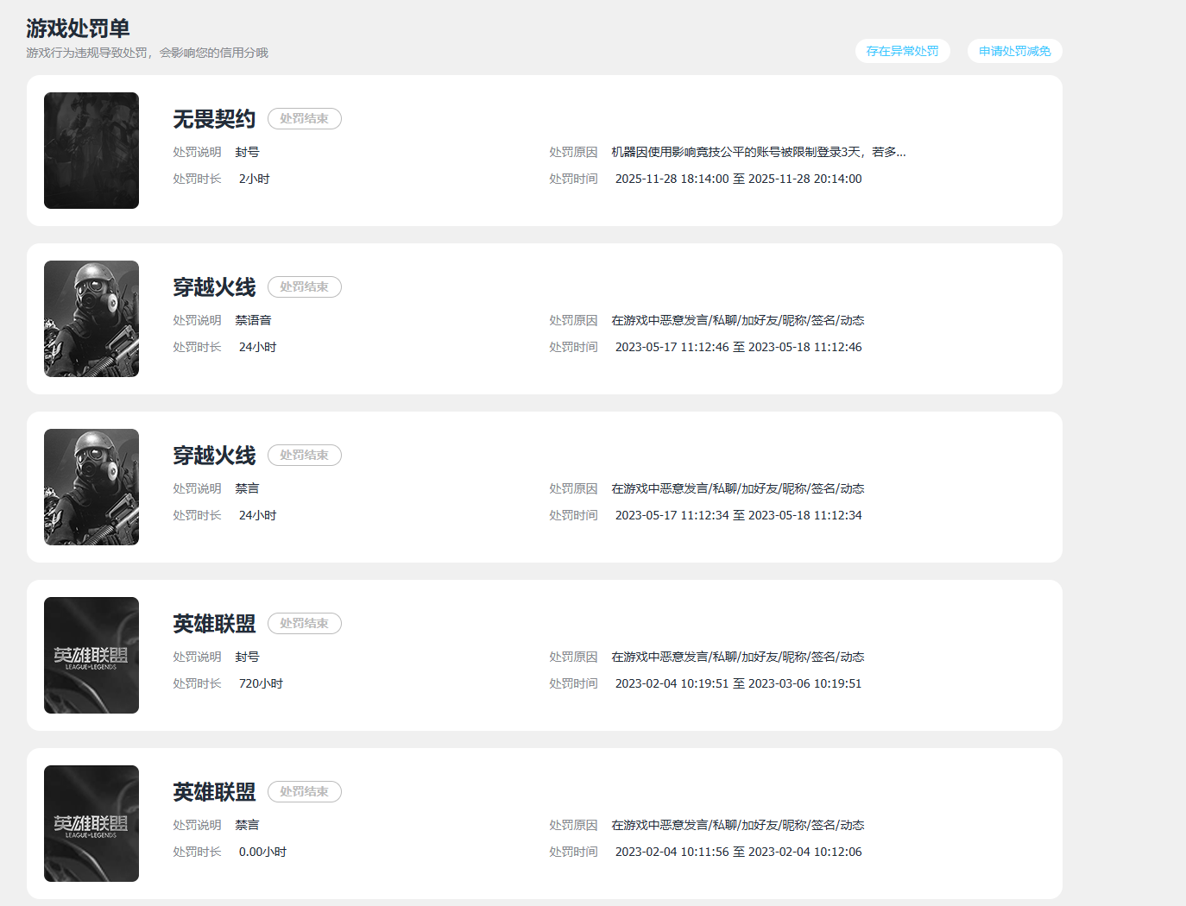Image resolution: width=1186 pixels, height=906 pixels.
Task: Click 24小时 in the 穿越火线 禁言 card
Action: (258, 515)
